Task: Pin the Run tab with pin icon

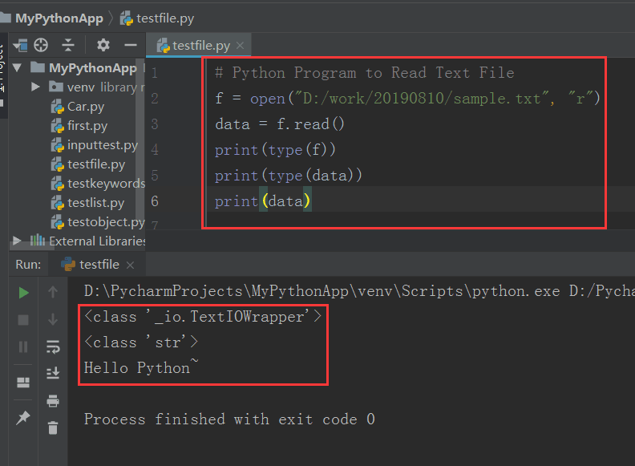Action: coord(23,418)
